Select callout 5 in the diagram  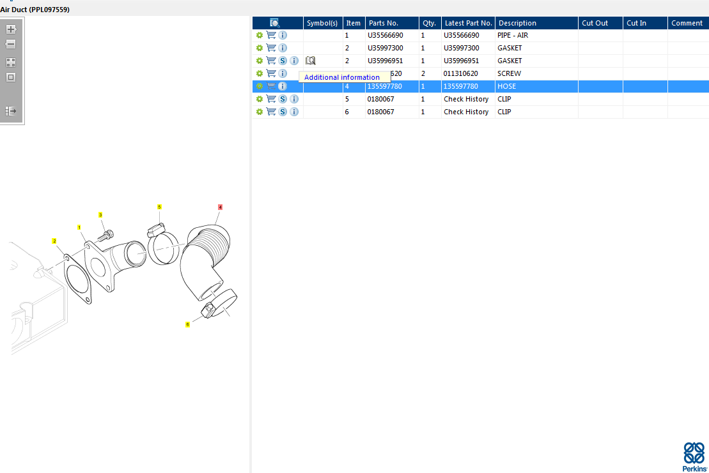[159, 207]
